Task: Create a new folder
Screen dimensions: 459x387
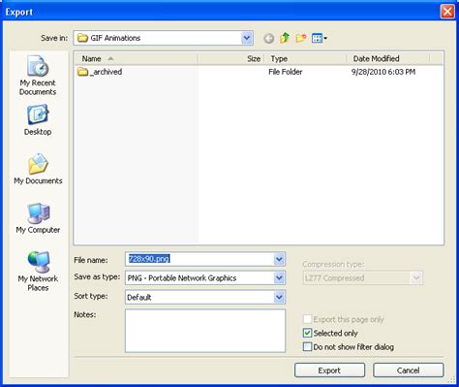Action: pos(301,38)
